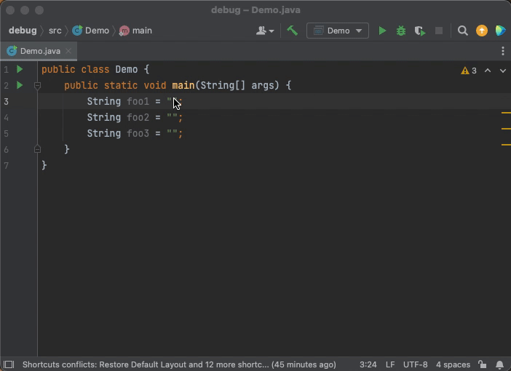Click the foo1 variable name on line 3
The width and height of the screenshot is (511, 371).
coord(138,101)
